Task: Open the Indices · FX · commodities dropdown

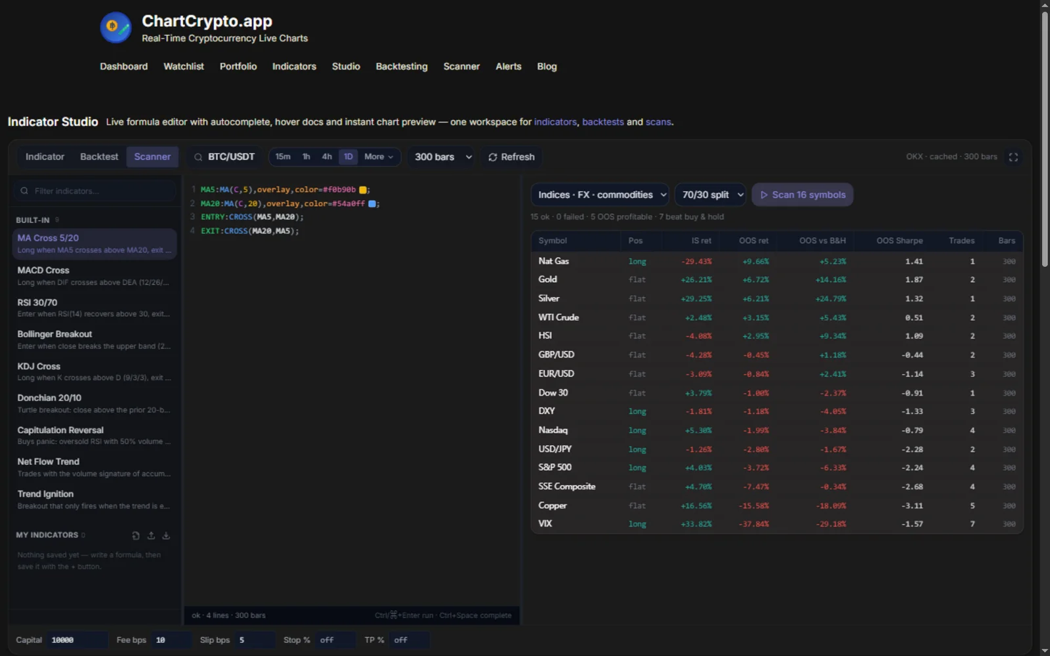Action: [600, 195]
